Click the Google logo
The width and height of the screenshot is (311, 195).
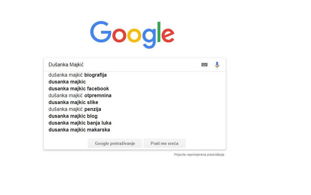(x=132, y=34)
